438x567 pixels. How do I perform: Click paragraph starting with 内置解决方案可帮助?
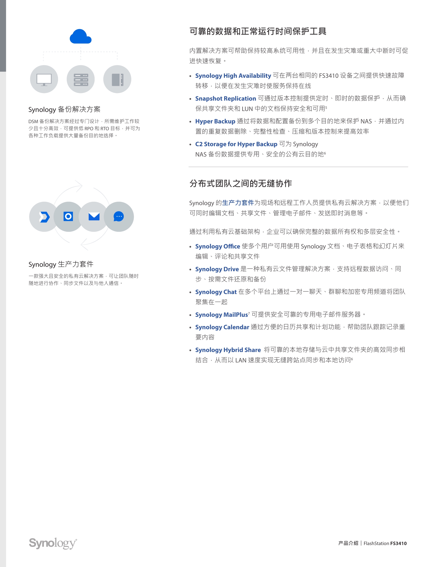(x=299, y=56)
